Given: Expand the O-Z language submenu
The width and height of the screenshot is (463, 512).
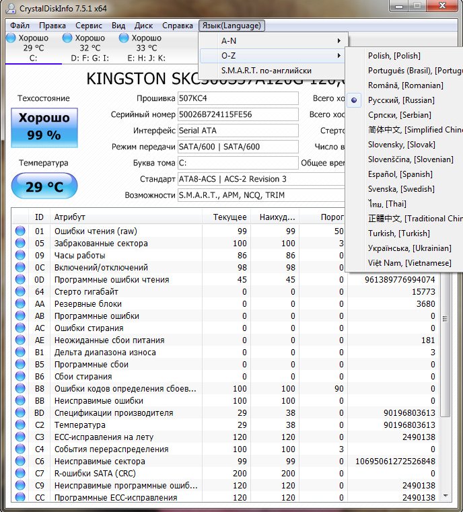Looking at the screenshot, I should click(273, 56).
